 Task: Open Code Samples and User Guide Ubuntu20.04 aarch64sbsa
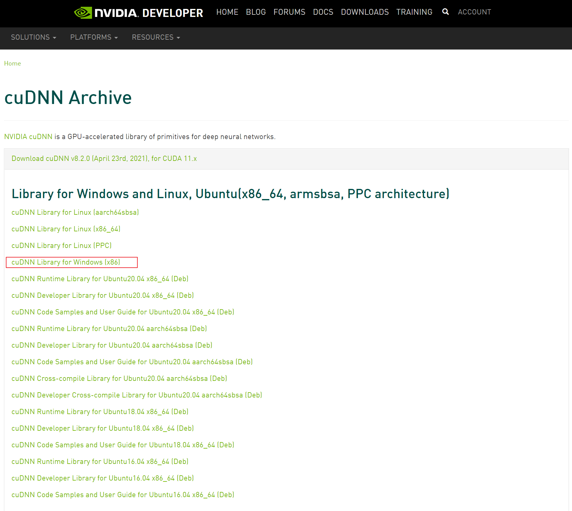pos(132,362)
